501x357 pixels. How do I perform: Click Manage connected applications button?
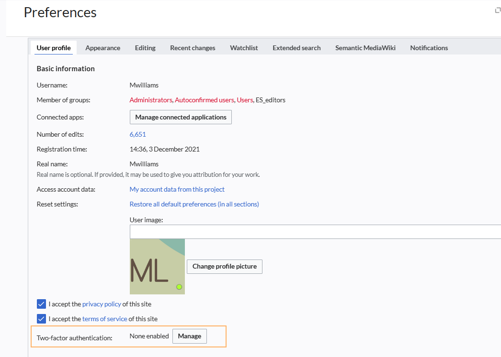point(181,117)
